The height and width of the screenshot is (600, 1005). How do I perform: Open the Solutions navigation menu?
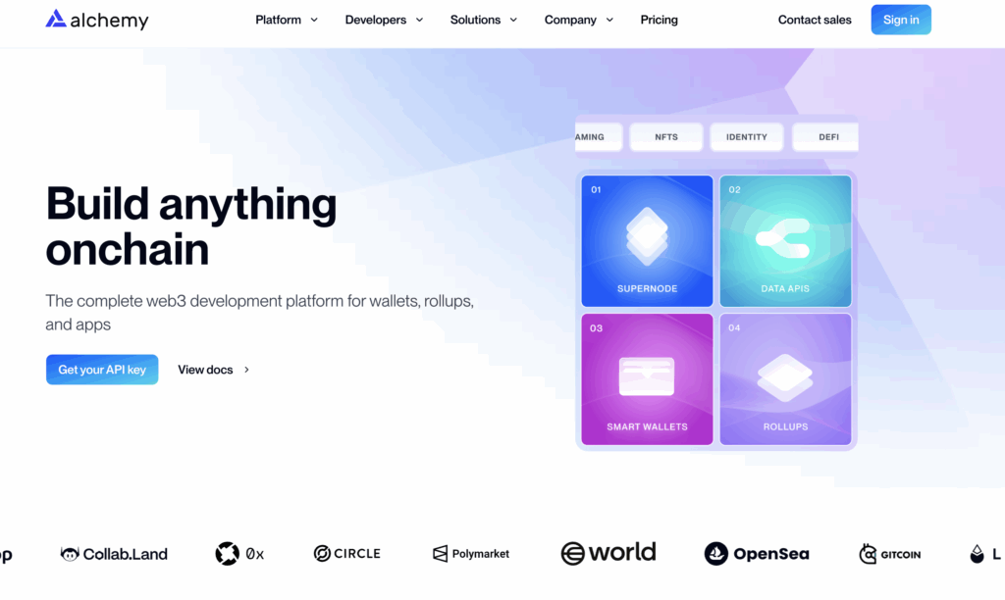483,20
